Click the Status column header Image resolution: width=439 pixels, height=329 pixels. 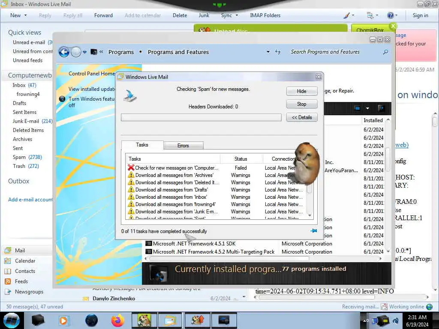(241, 159)
